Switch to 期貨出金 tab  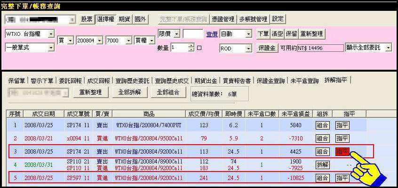(206, 81)
